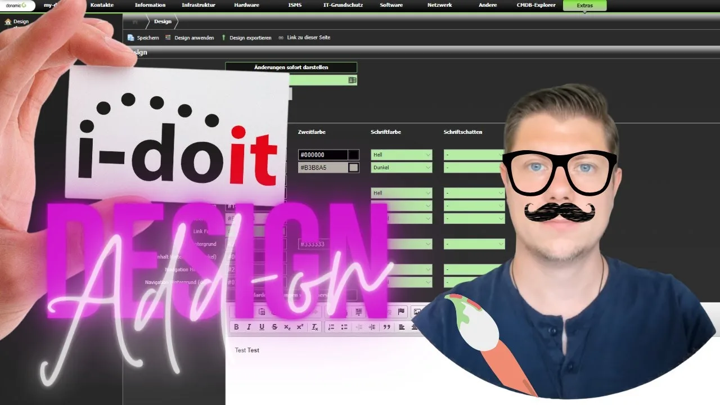Open the Dunkel font color dropdown
This screenshot has height=405, width=720.
click(x=401, y=168)
